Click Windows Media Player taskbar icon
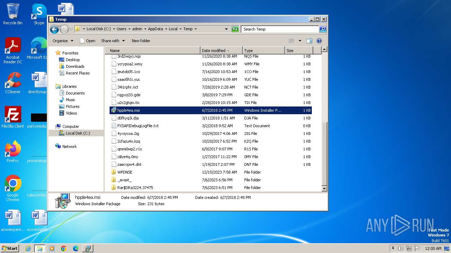 coord(52,248)
